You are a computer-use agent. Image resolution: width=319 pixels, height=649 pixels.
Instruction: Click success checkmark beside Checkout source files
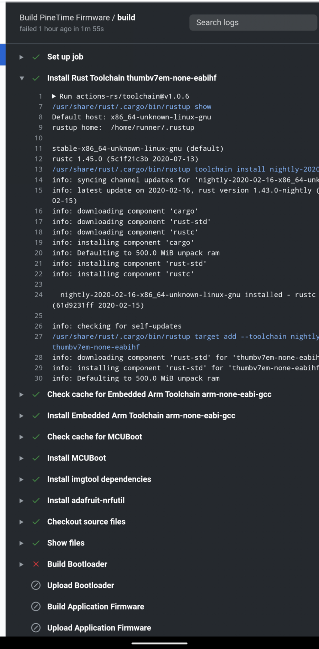36,522
